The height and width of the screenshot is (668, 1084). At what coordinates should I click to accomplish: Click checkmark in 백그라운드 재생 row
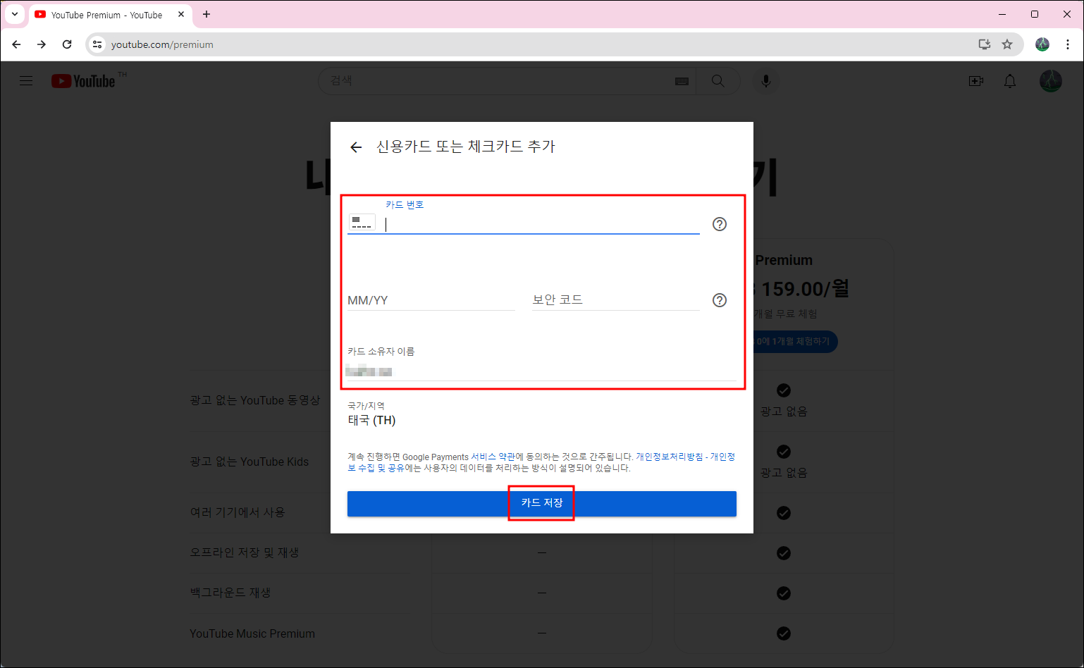click(784, 593)
